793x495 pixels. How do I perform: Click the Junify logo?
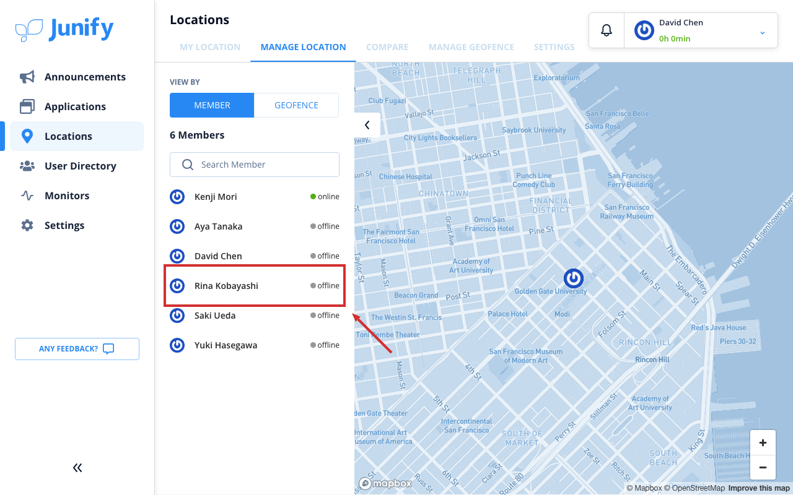point(64,29)
